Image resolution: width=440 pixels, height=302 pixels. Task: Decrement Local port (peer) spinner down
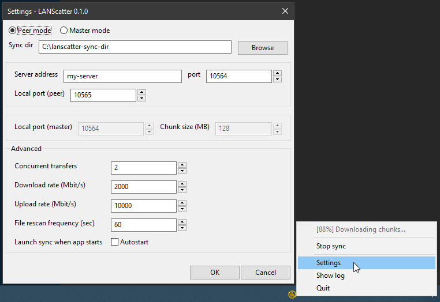point(141,99)
